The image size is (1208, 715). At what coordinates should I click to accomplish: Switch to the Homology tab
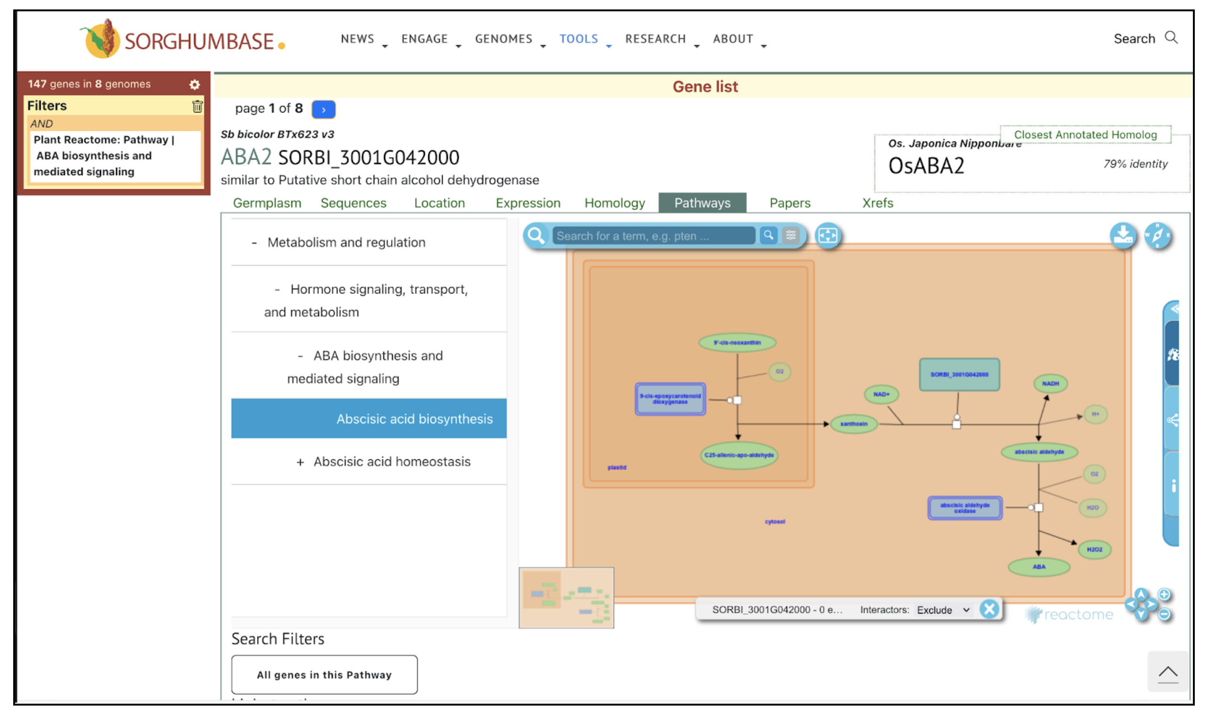tap(614, 203)
